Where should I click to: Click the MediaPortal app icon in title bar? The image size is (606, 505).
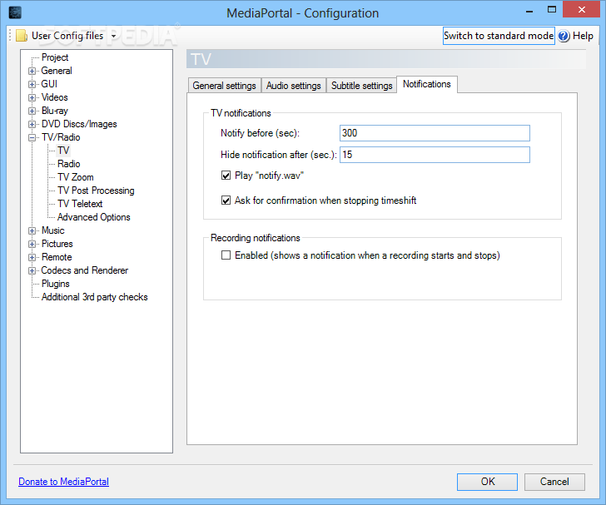(15, 12)
